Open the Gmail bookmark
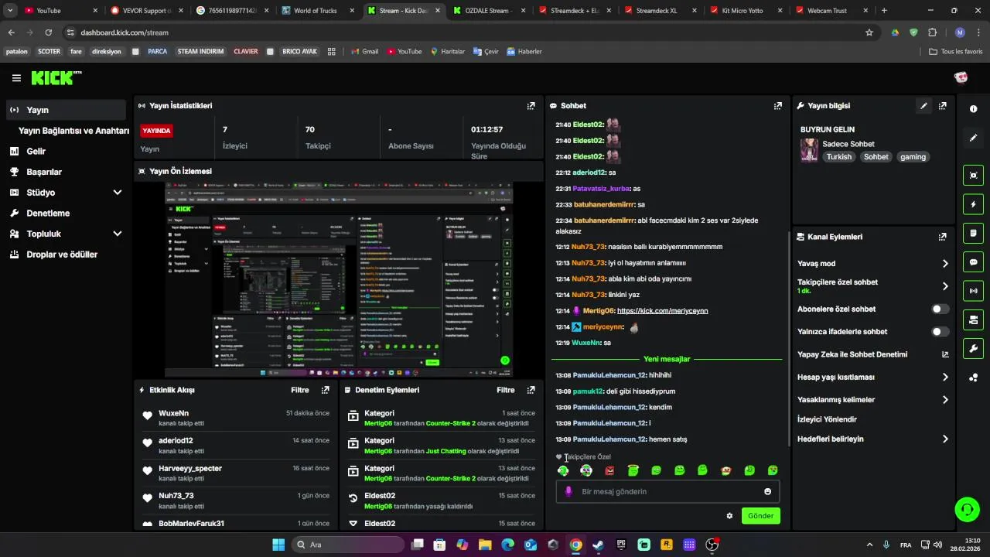 point(364,52)
